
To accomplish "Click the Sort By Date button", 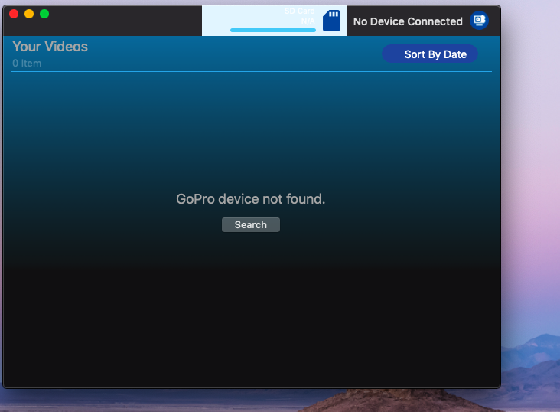I will [430, 54].
